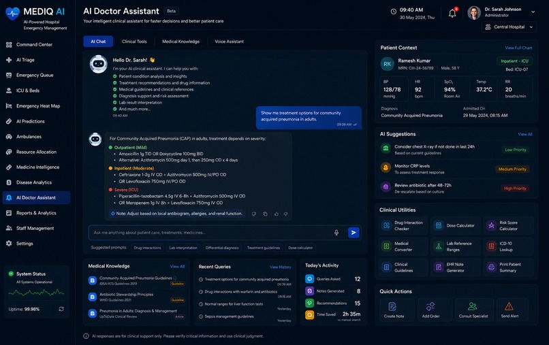Click View All in AI Suggestions

point(525,134)
